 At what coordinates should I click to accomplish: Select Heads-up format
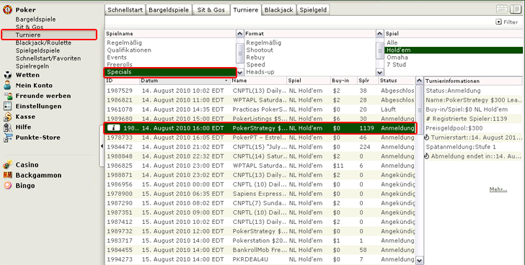point(309,72)
